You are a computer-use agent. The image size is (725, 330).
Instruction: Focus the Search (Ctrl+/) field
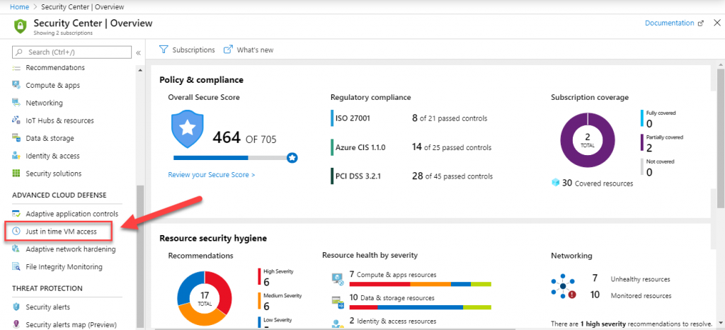point(72,52)
